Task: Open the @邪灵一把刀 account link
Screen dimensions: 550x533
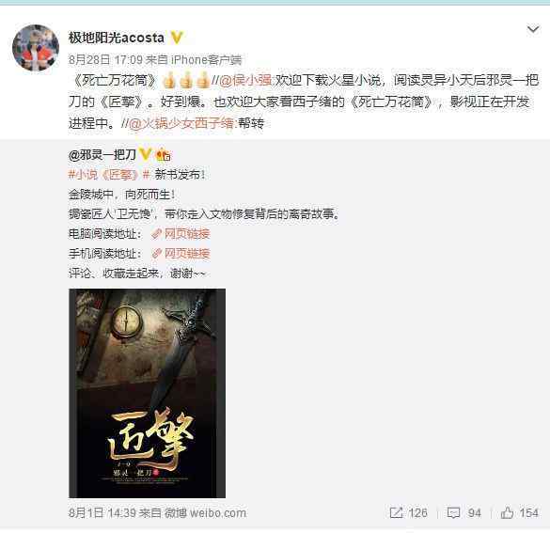Action: pyautogui.click(x=102, y=154)
